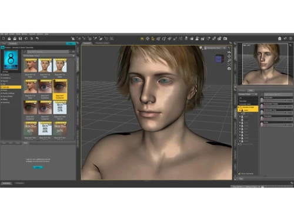Collapse the Actor tree node arrow
Image resolution: width=294 pixels, height=221 pixels.
pos(240,110)
